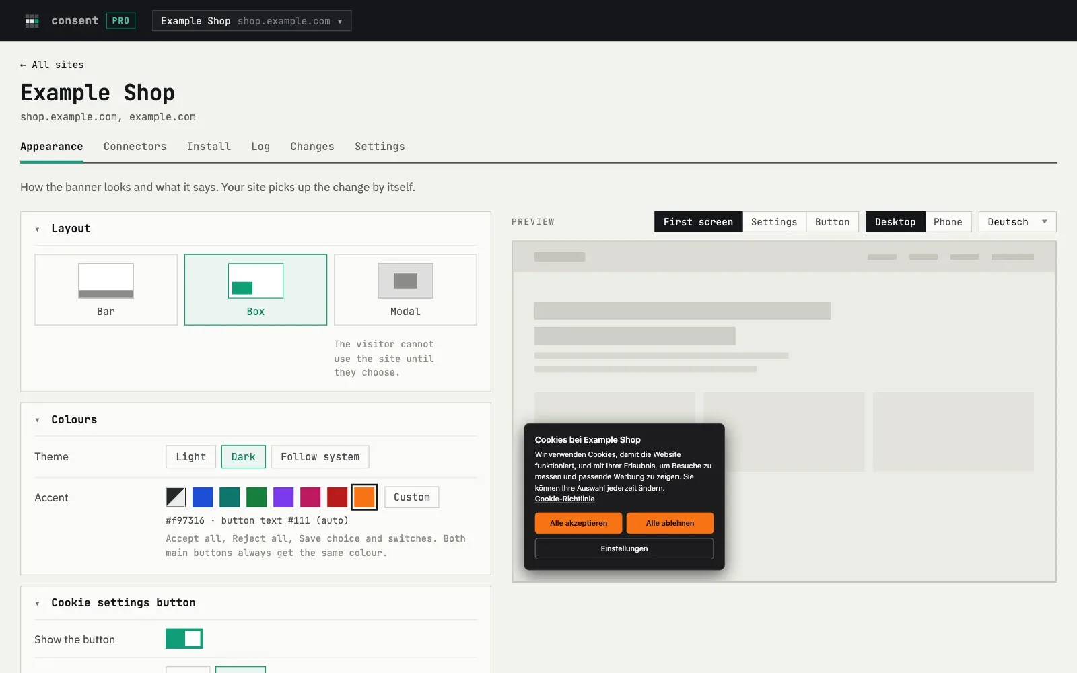This screenshot has height=673, width=1077.
Task: Select the Bar layout thumbnail
Action: click(106, 281)
